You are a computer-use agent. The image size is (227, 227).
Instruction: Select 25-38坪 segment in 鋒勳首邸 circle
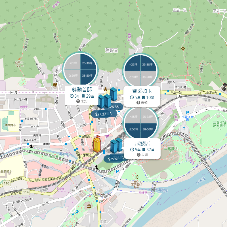[88, 62]
